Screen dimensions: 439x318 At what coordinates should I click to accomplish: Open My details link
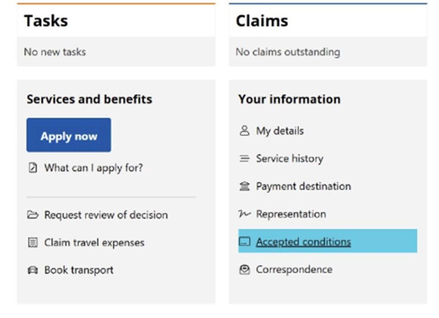click(x=280, y=131)
